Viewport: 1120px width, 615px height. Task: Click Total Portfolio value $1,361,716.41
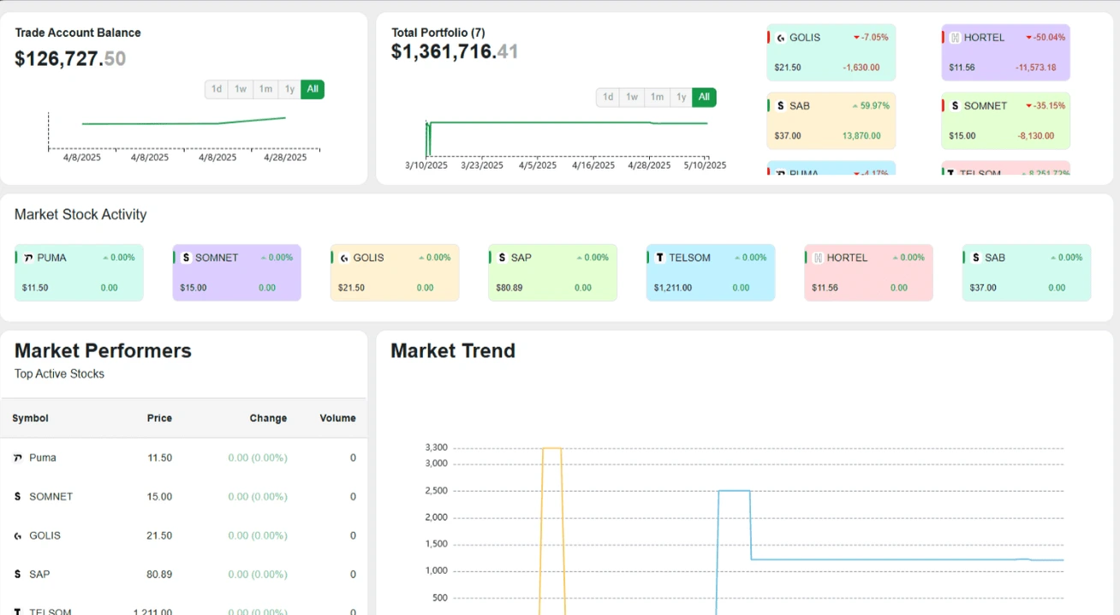[x=455, y=52]
